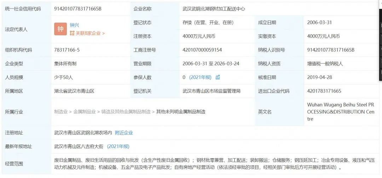Open 铸造及其他金属制品制造 industry category
The width and height of the screenshot is (382, 178).
[x=126, y=112]
